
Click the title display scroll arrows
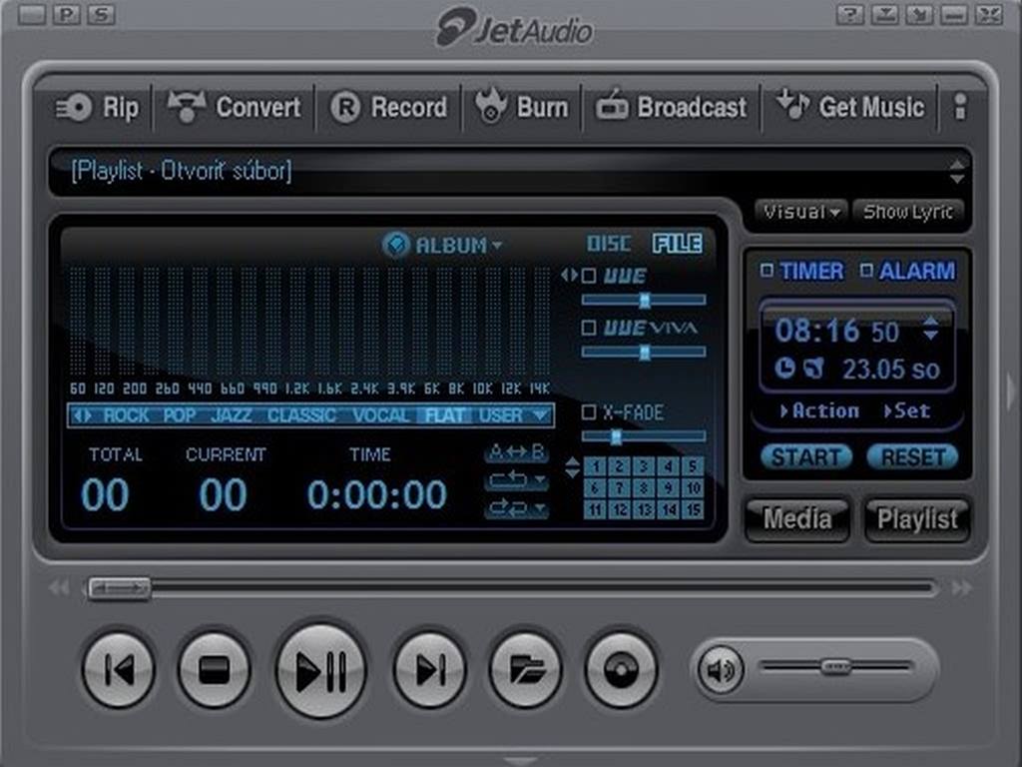(x=957, y=172)
